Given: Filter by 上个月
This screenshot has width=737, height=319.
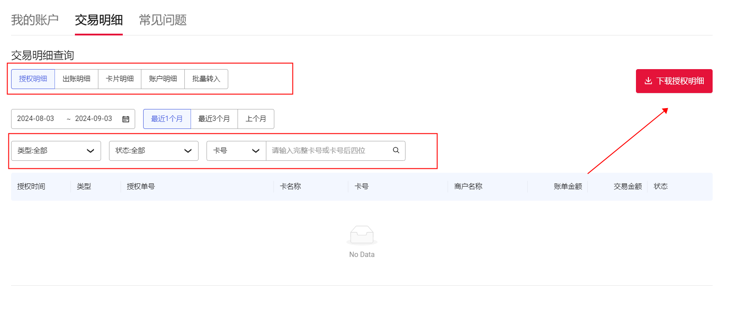Looking at the screenshot, I should (x=256, y=119).
